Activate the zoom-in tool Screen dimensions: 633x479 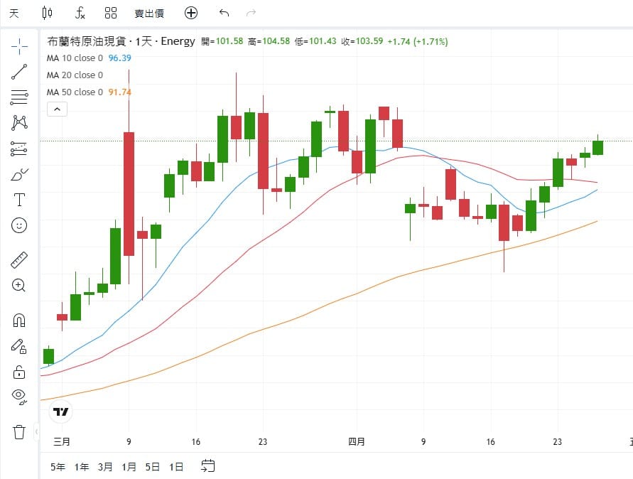19,285
